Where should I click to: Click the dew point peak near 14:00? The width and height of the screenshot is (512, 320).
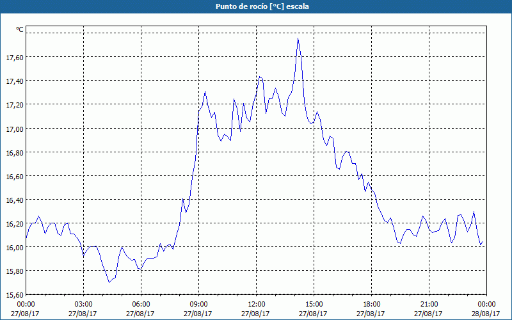[x=298, y=38]
